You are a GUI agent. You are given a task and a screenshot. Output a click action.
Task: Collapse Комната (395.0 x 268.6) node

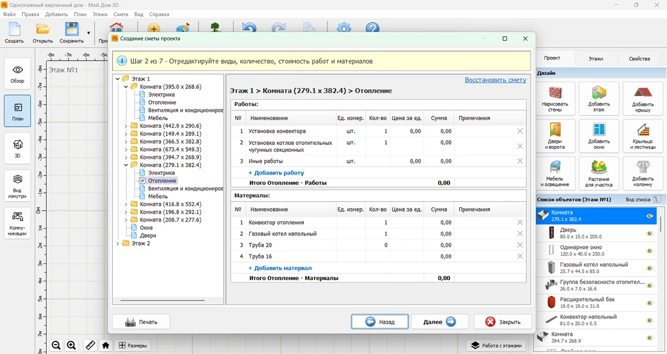point(126,87)
